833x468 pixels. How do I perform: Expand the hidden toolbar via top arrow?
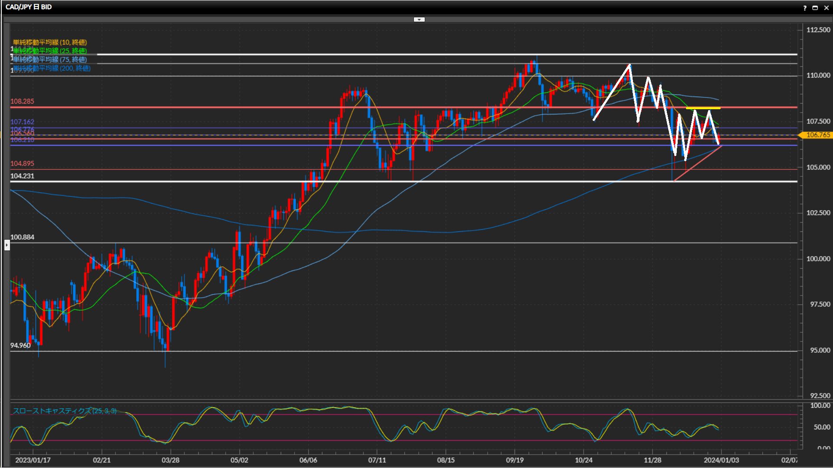[419, 19]
